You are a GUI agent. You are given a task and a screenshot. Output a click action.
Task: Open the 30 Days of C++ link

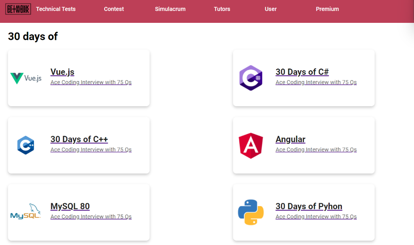79,139
